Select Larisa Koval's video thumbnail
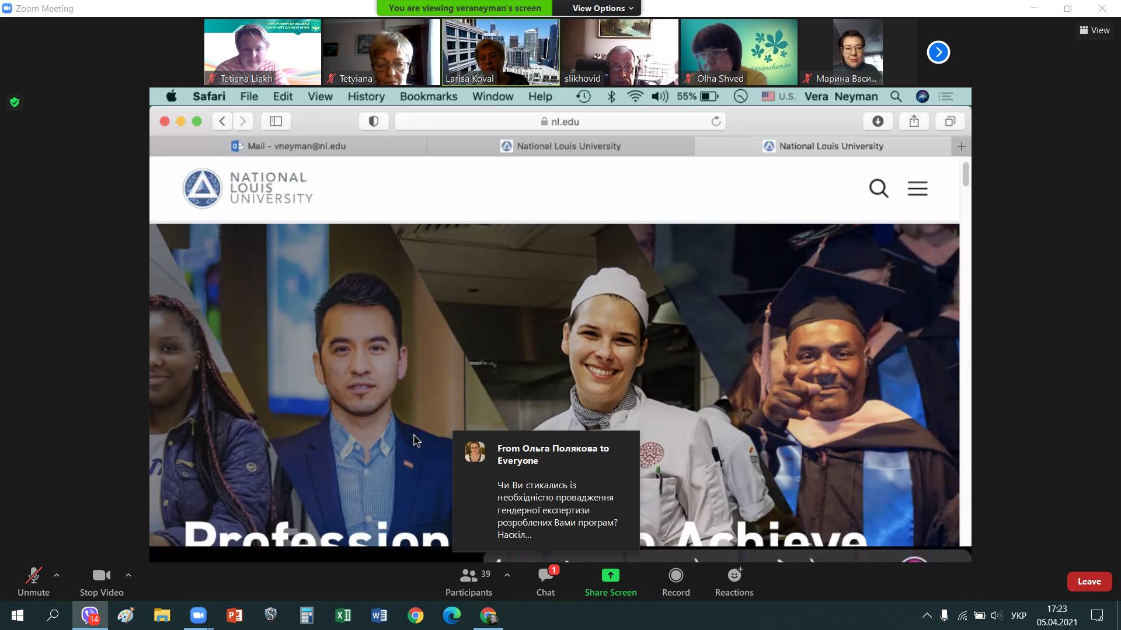Viewport: 1121px width, 630px height. point(500,52)
